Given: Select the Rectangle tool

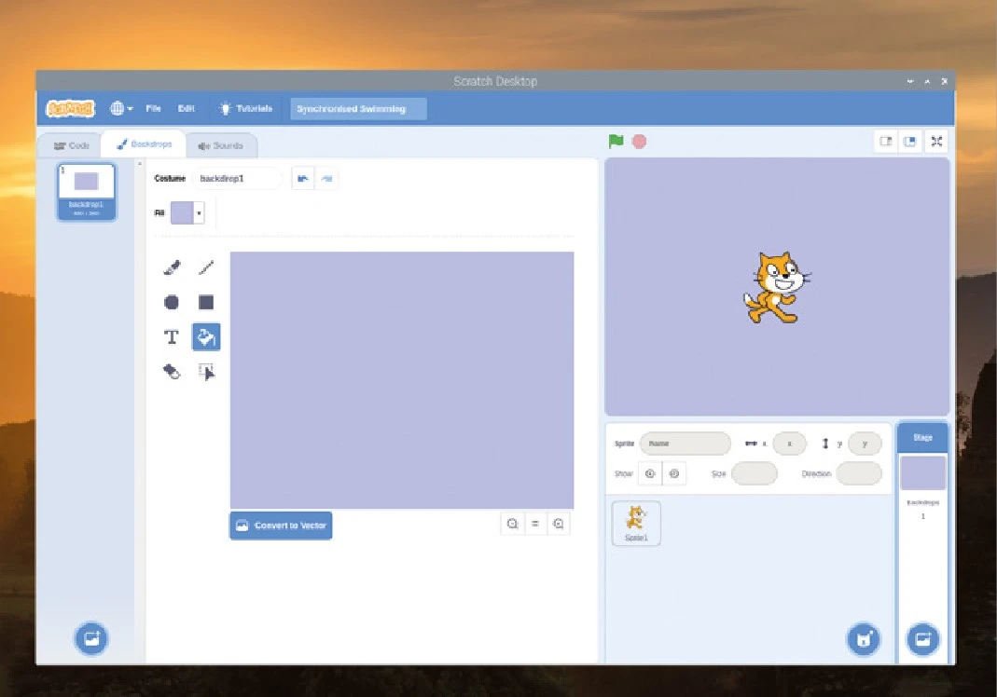Looking at the screenshot, I should [206, 302].
